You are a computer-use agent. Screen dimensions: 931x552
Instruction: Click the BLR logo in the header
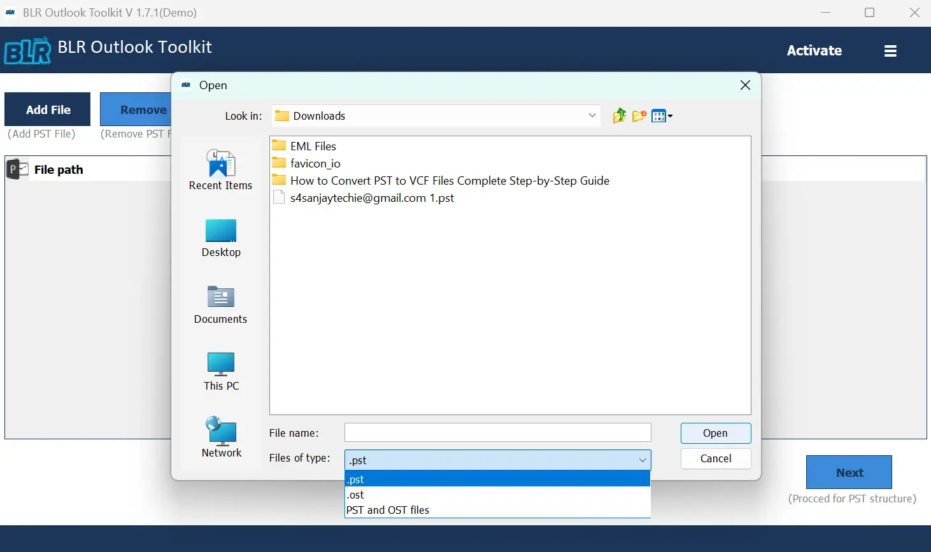coord(27,50)
